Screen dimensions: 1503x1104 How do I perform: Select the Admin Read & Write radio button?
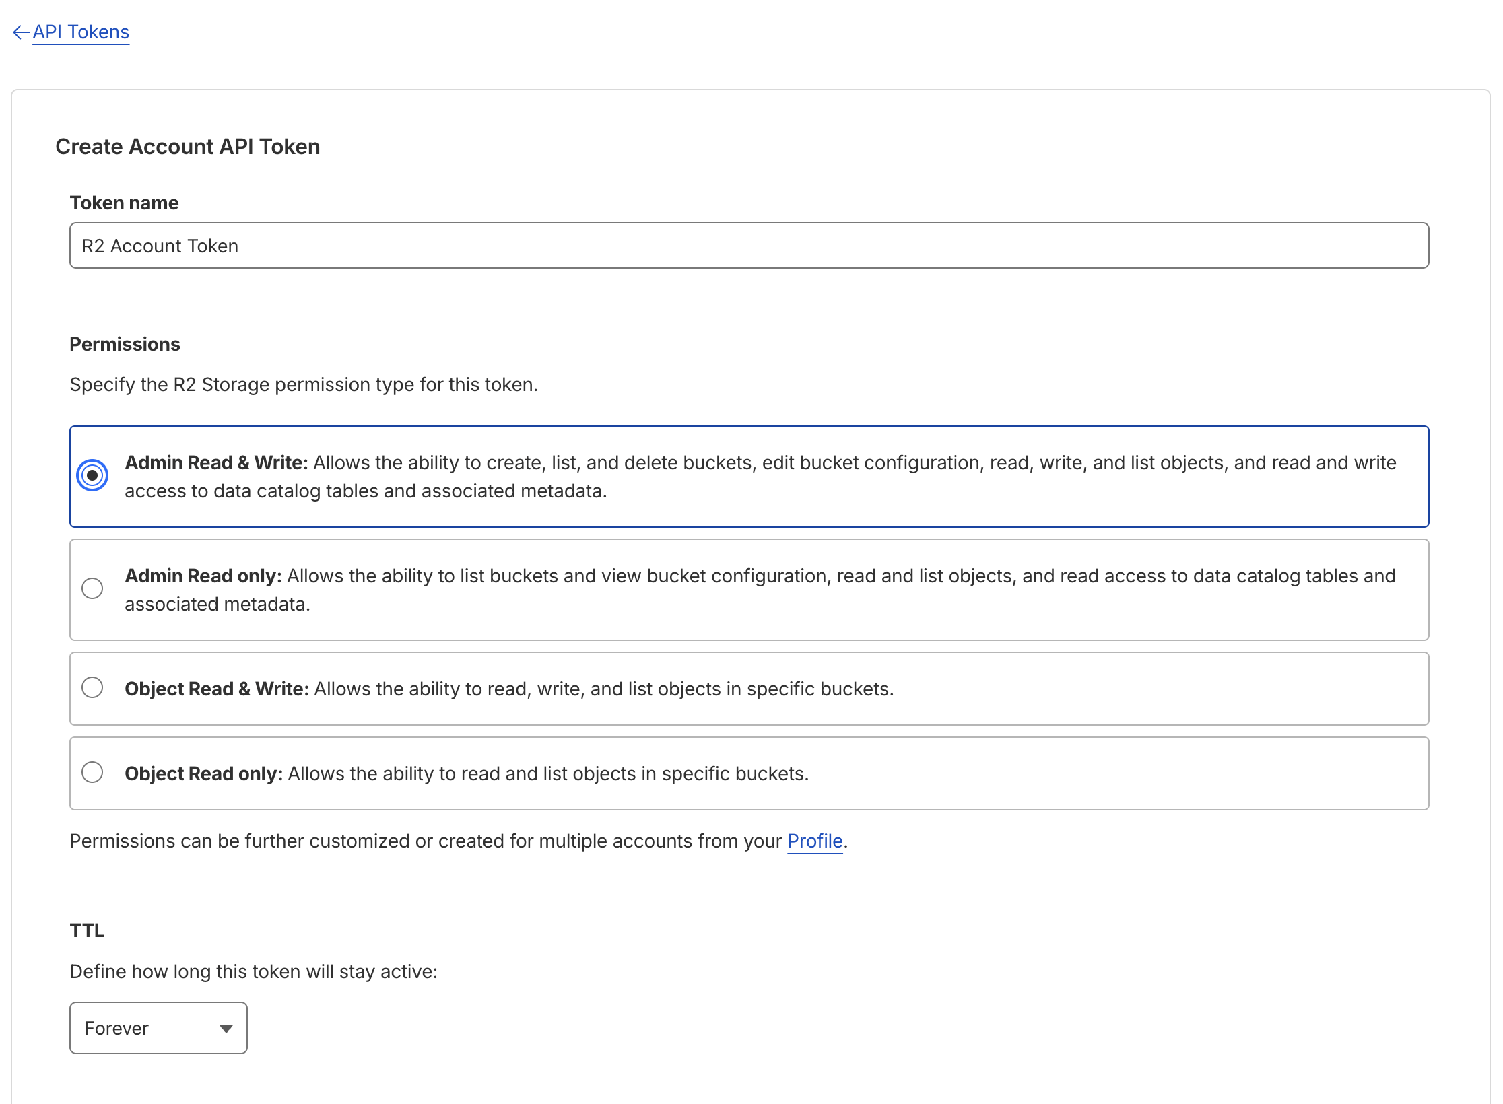tap(92, 476)
